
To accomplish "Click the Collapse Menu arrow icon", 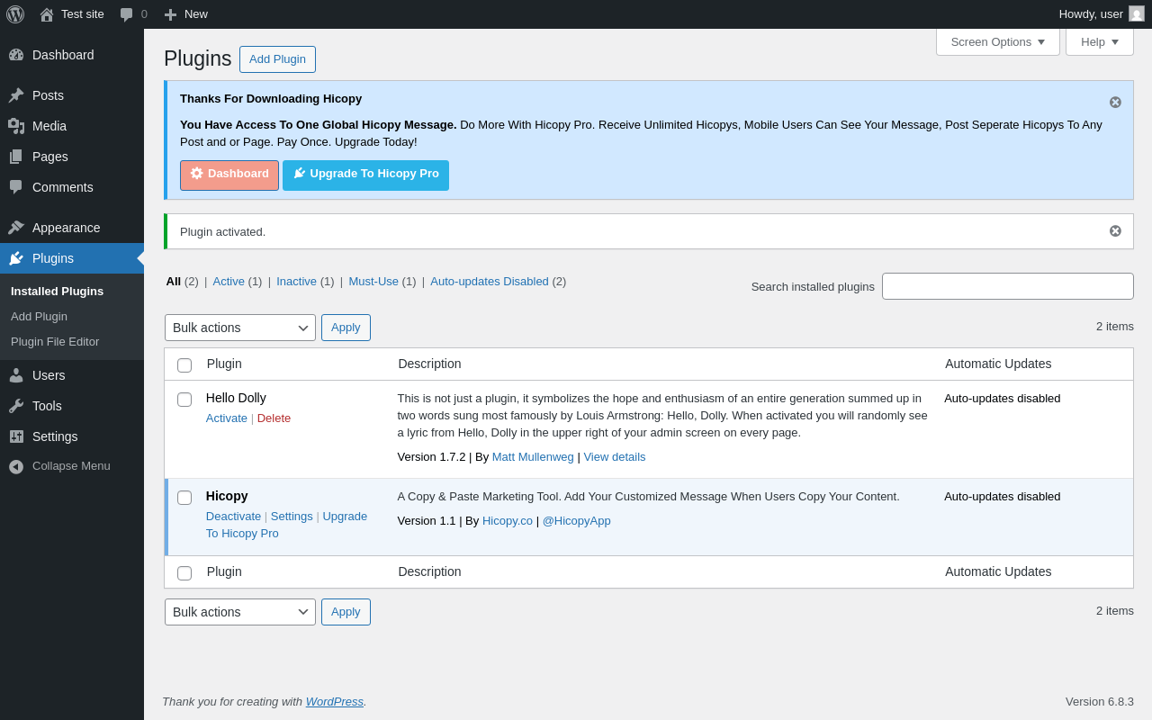I will (x=16, y=466).
